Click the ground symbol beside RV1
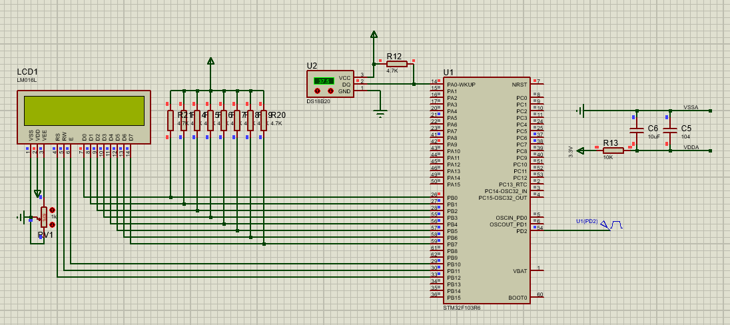This screenshot has width=730, height=325. [x=21, y=217]
